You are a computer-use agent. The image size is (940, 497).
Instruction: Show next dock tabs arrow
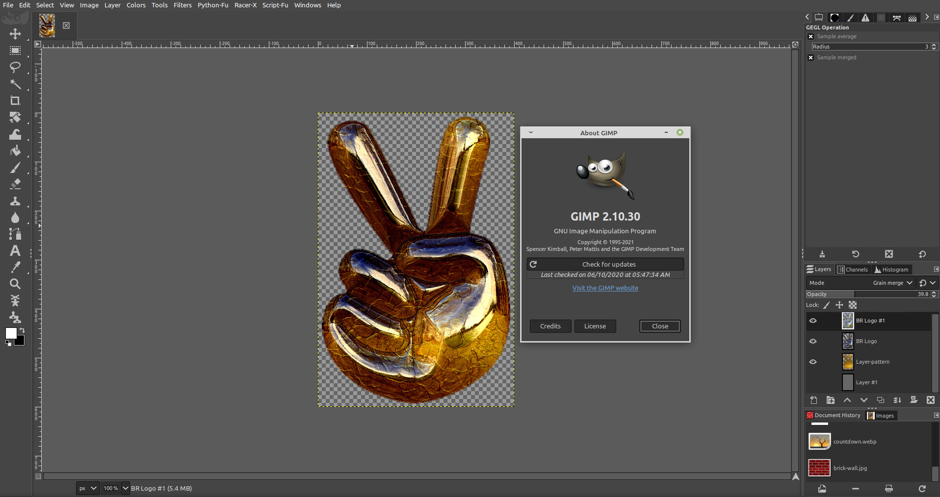[927, 17]
